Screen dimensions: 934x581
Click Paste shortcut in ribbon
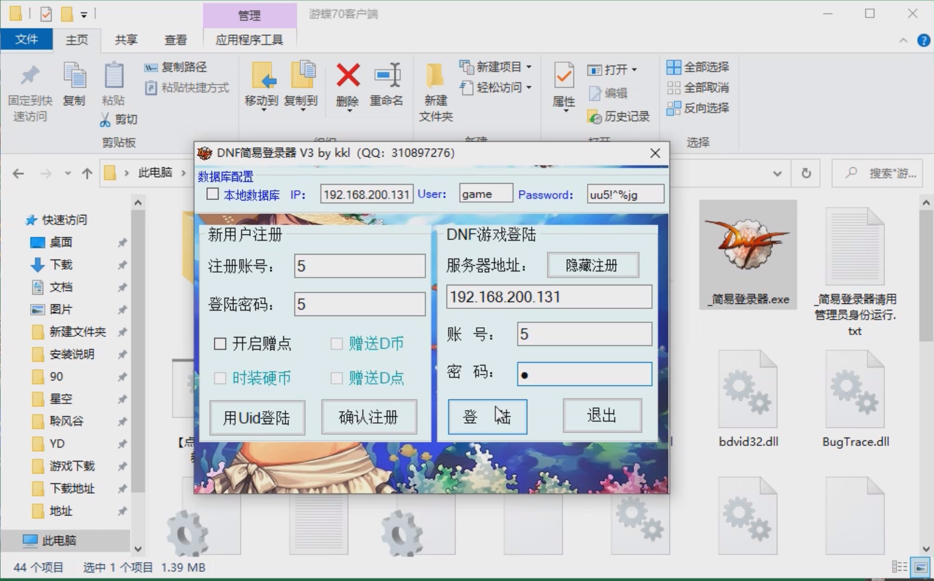[187, 87]
